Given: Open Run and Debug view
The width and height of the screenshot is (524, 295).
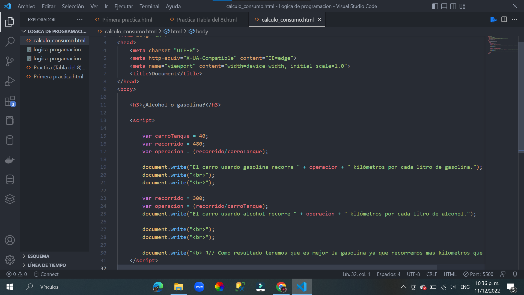Looking at the screenshot, I should pos(10,81).
